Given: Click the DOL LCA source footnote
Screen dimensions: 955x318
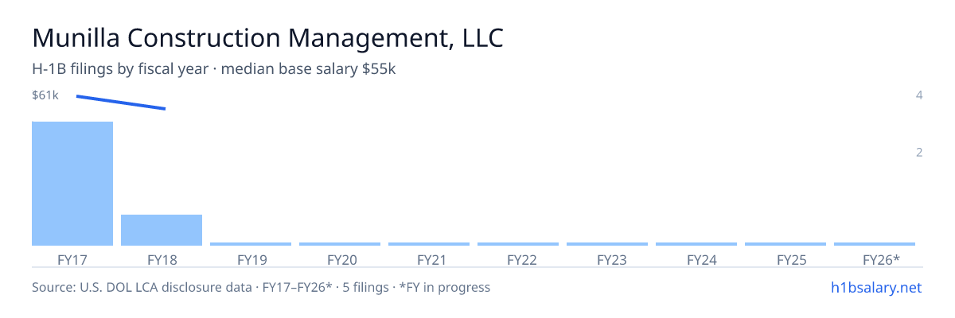Looking at the screenshot, I should coord(261,287).
